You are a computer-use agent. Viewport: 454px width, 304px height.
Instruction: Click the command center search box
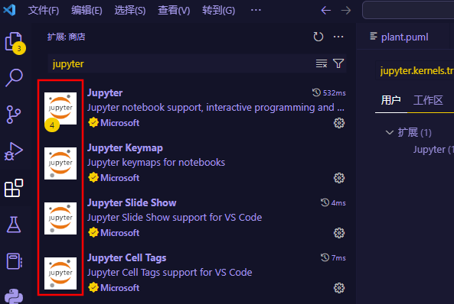(x=408, y=10)
